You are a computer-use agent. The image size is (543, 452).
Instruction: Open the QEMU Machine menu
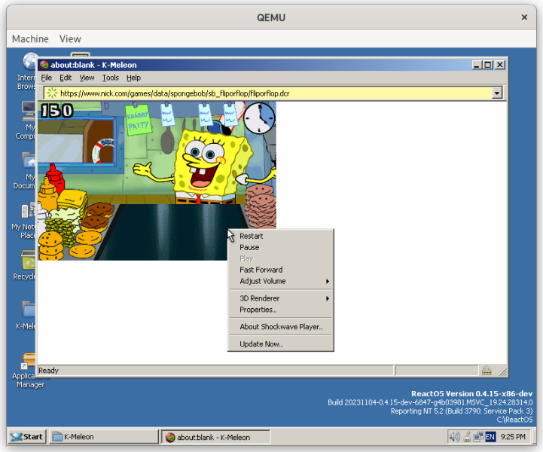click(30, 38)
